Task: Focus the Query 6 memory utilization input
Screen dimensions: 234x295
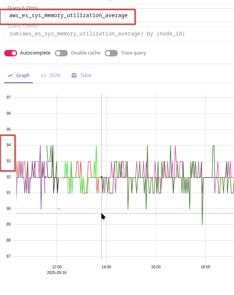Action: point(69,16)
